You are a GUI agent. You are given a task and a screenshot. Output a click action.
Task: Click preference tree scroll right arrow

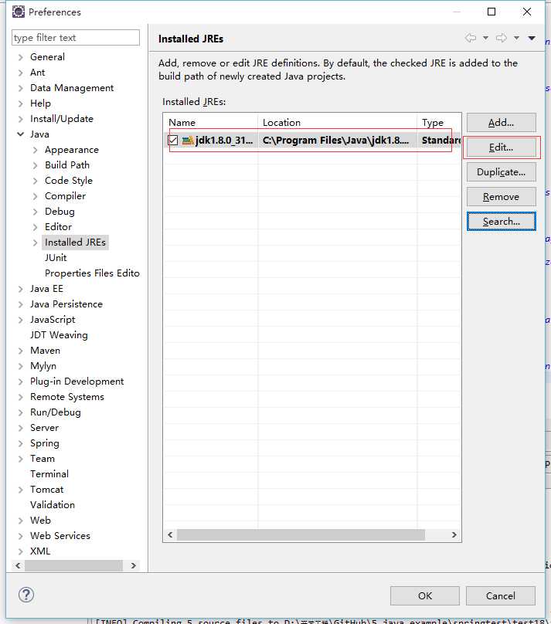coord(134,566)
